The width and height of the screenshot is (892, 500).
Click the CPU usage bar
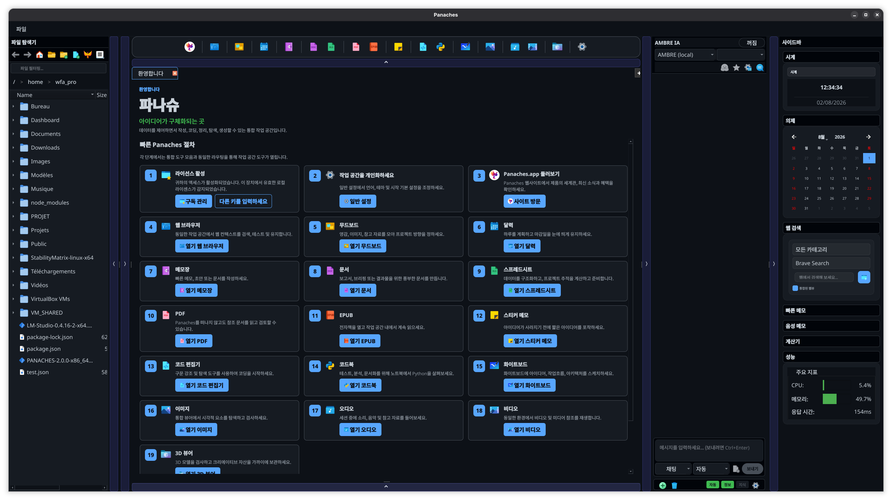837,385
